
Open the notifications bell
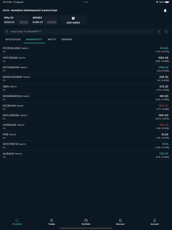click(165, 10)
